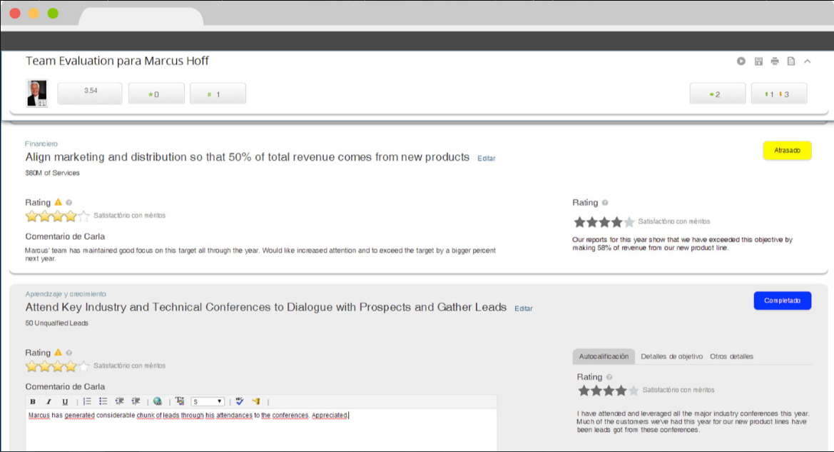Select the Otros detalles tab
Image resolution: width=834 pixels, height=452 pixels.
[x=732, y=356]
